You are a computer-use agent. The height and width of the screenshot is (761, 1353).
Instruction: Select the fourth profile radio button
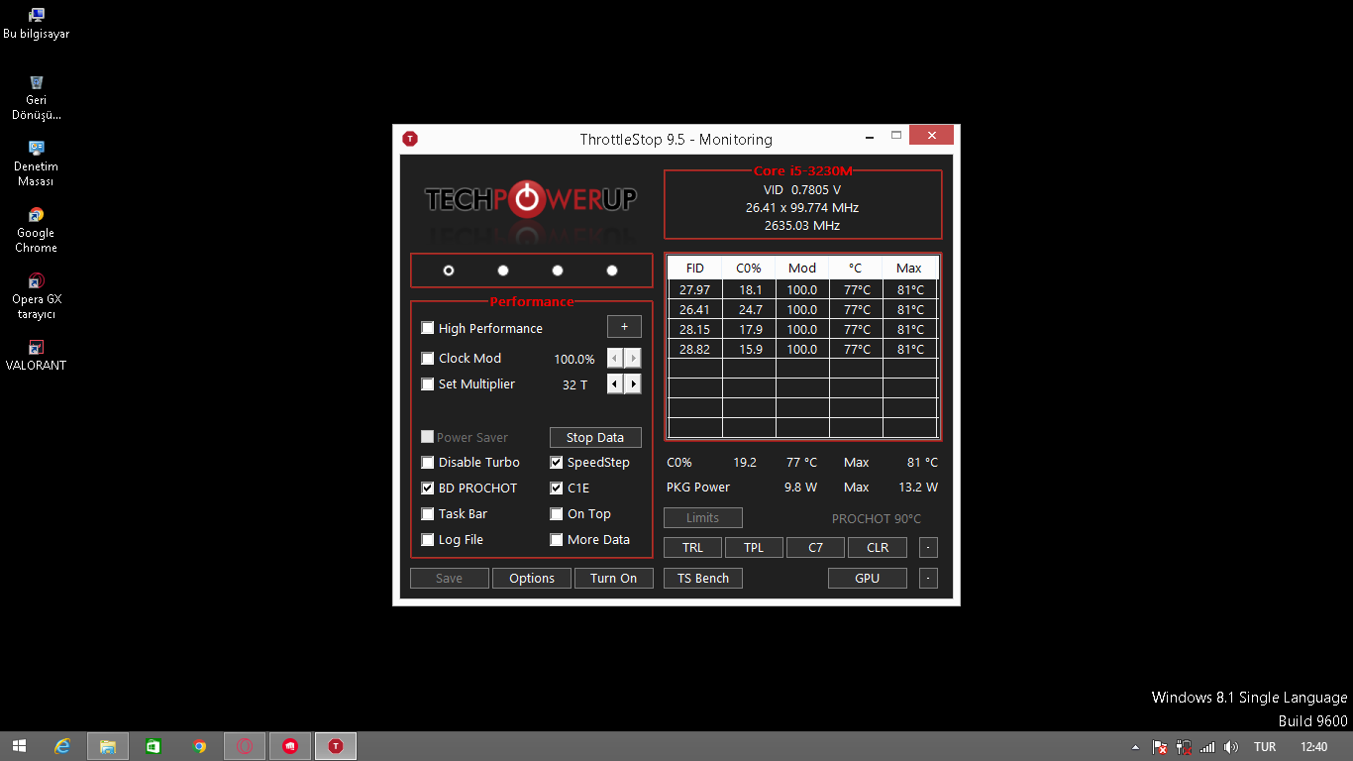[x=612, y=271]
